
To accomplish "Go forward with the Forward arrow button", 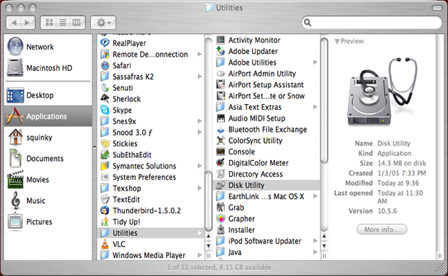I will (x=28, y=22).
